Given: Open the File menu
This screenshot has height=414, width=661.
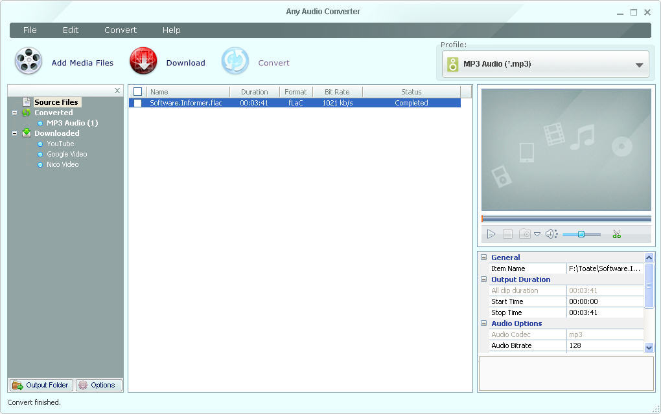Looking at the screenshot, I should 30,30.
